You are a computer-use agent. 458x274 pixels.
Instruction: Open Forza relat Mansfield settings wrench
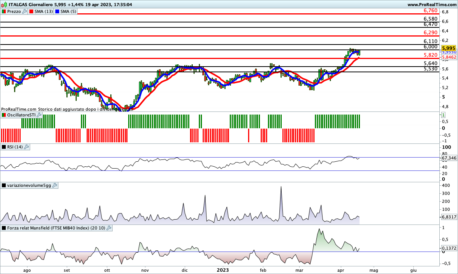109,228
